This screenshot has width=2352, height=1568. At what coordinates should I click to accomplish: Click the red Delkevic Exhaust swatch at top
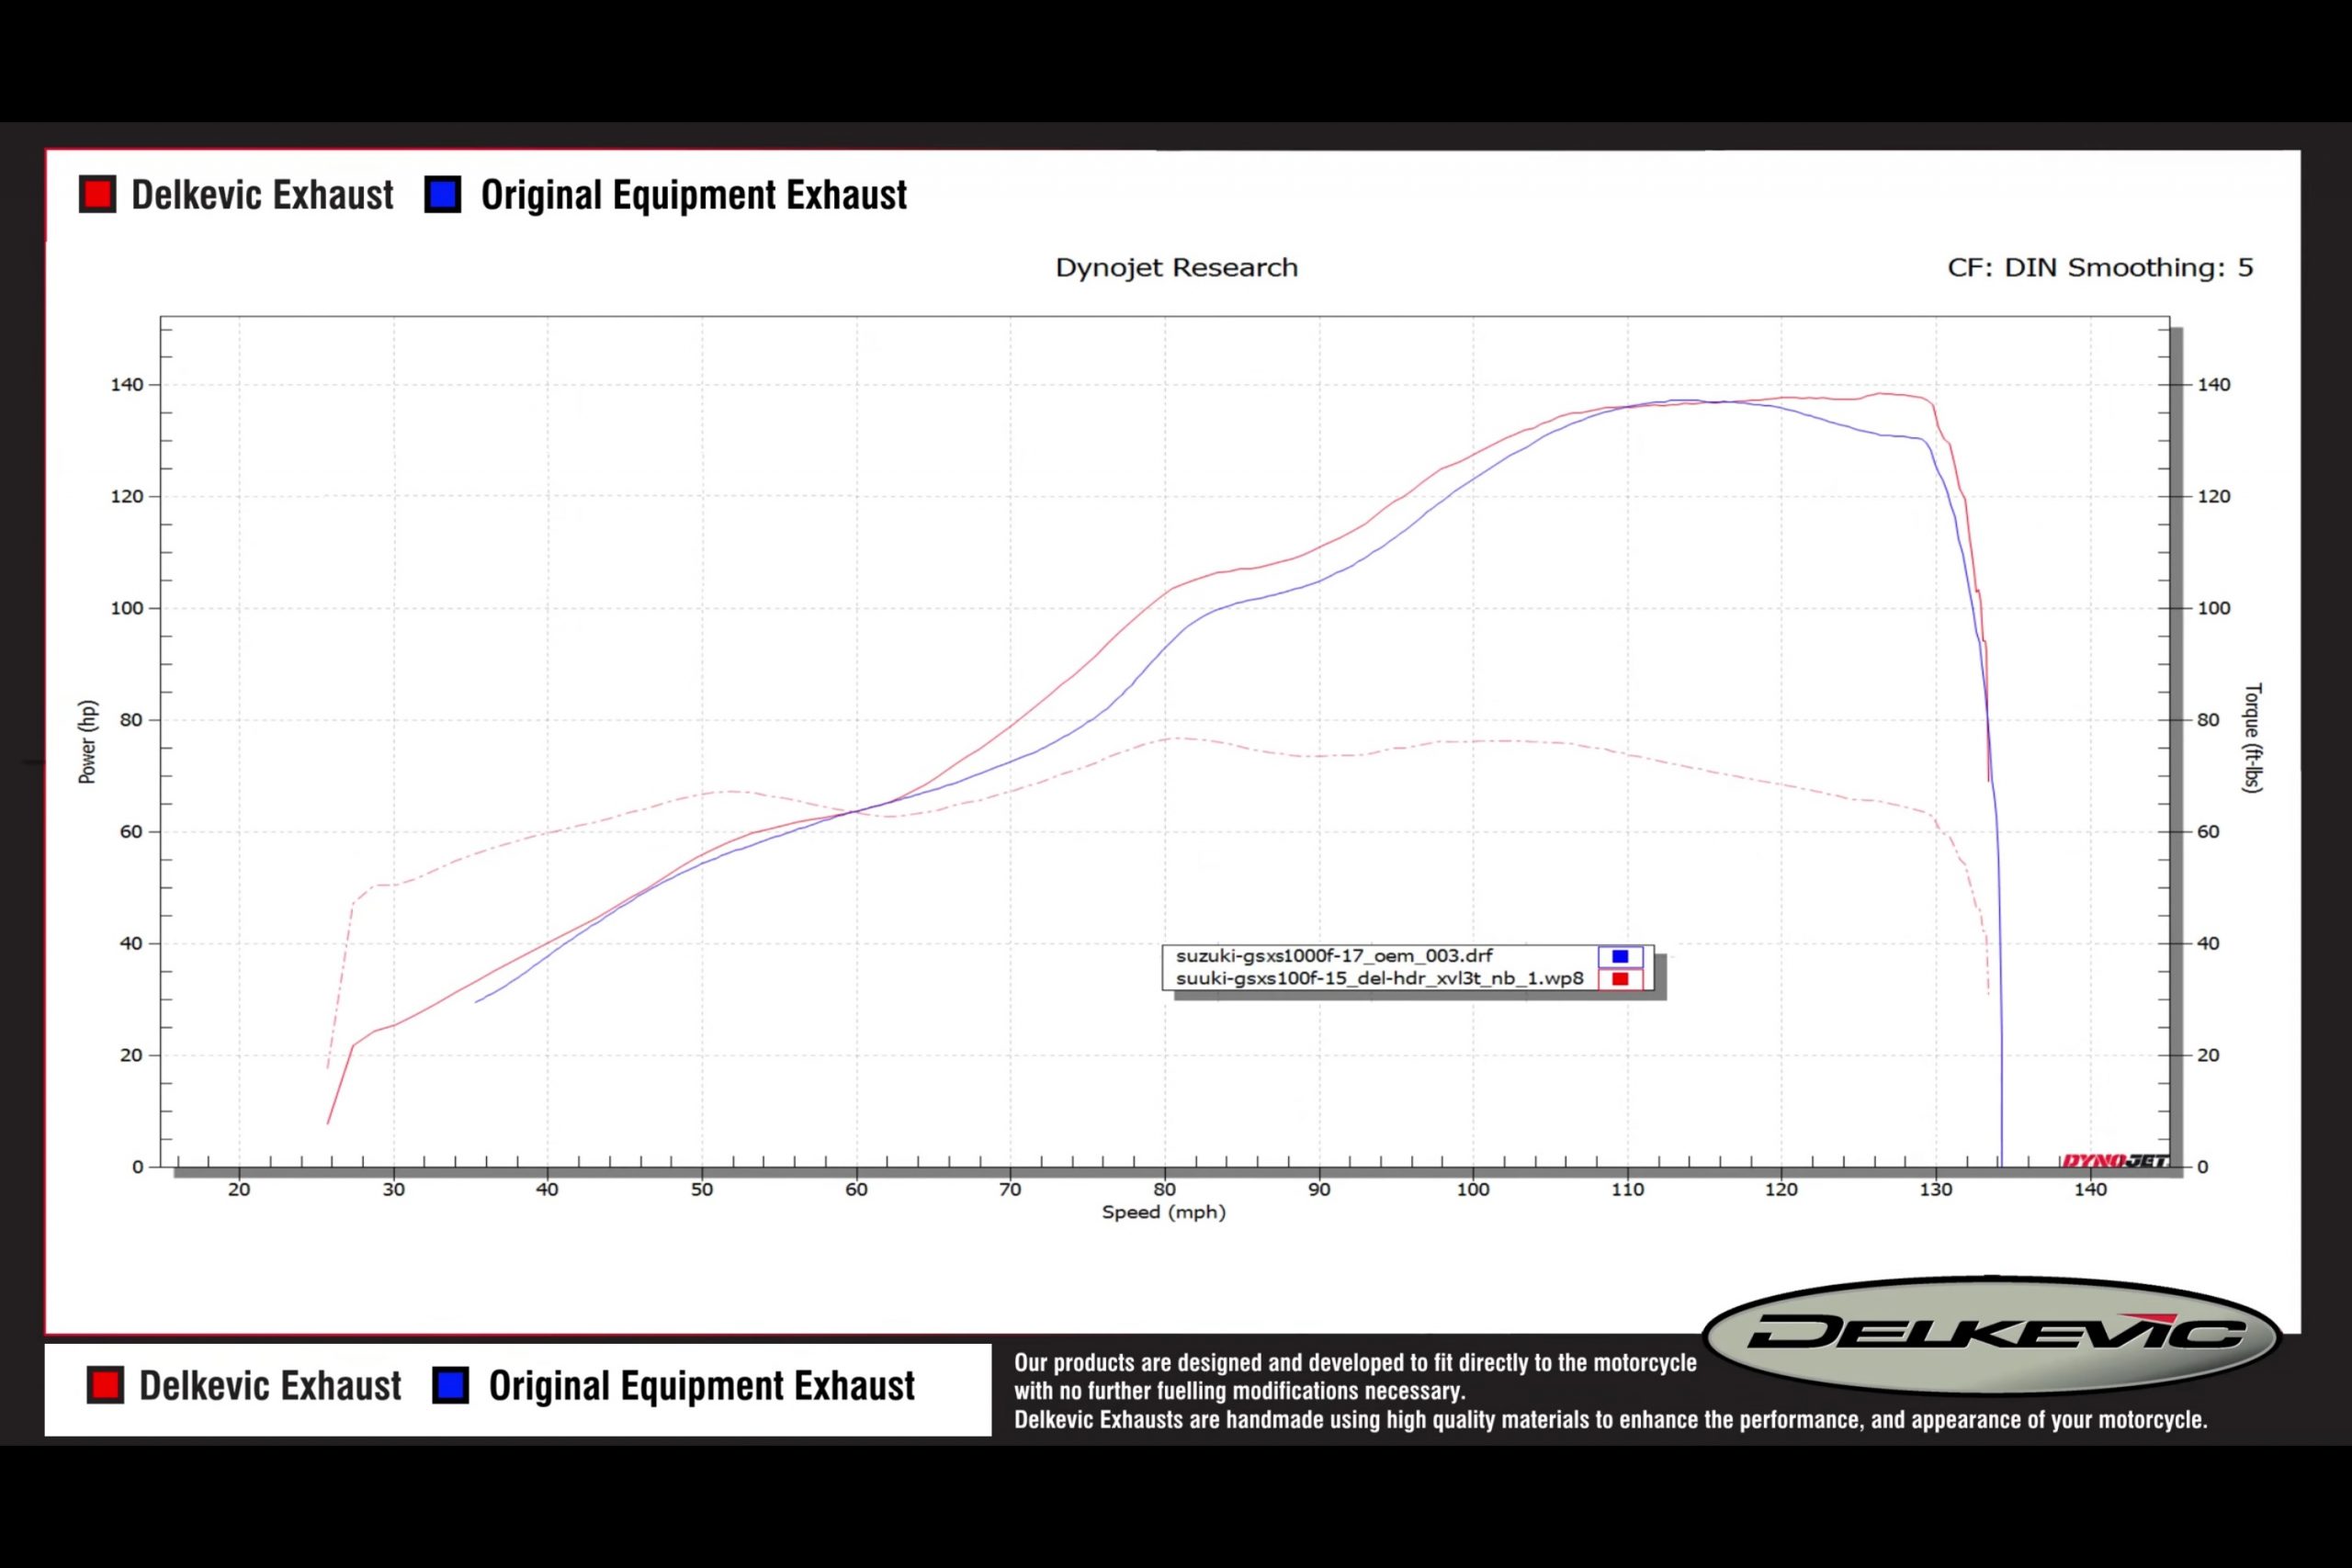98,194
